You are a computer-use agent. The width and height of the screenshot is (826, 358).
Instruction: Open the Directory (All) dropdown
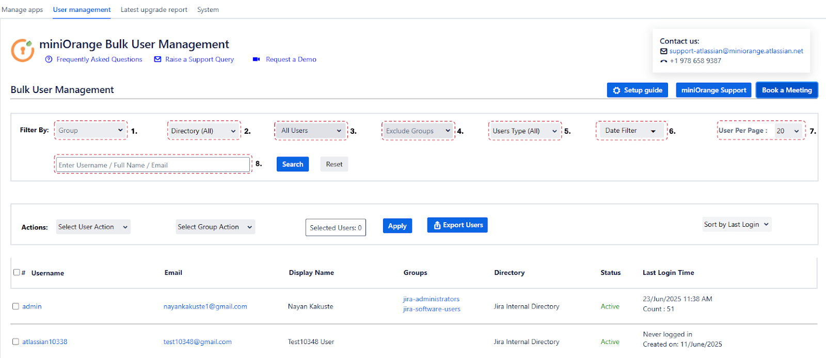point(204,131)
